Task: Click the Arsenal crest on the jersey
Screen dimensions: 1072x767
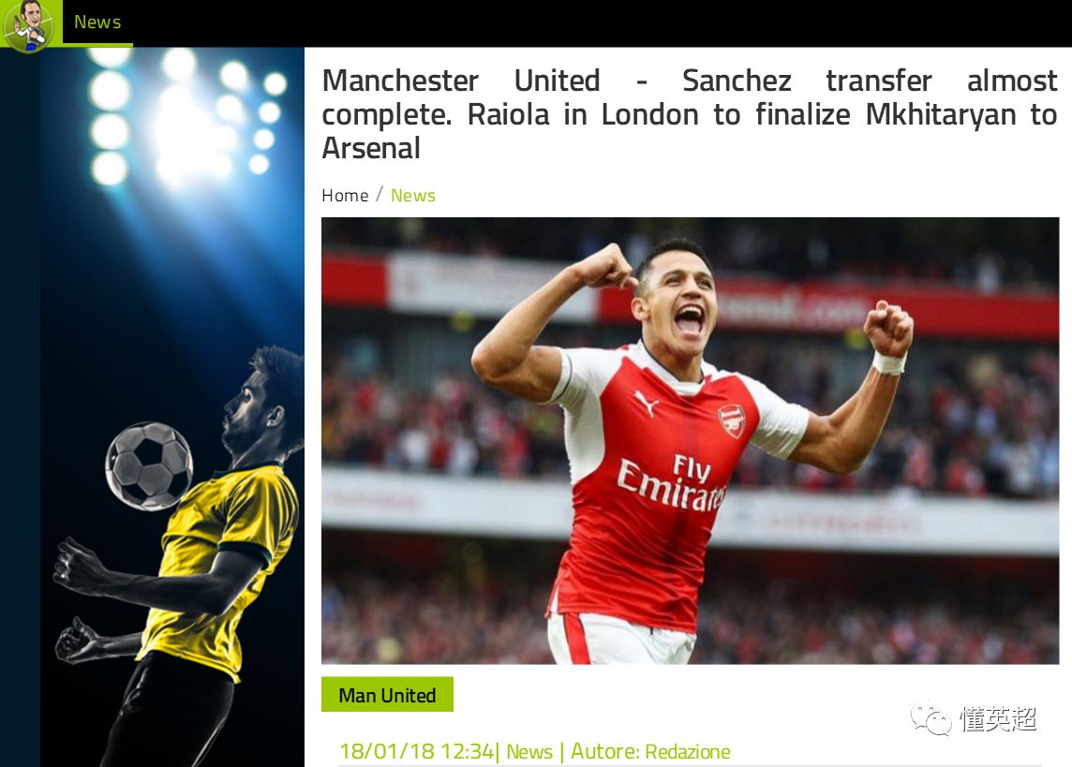Action: [x=731, y=420]
